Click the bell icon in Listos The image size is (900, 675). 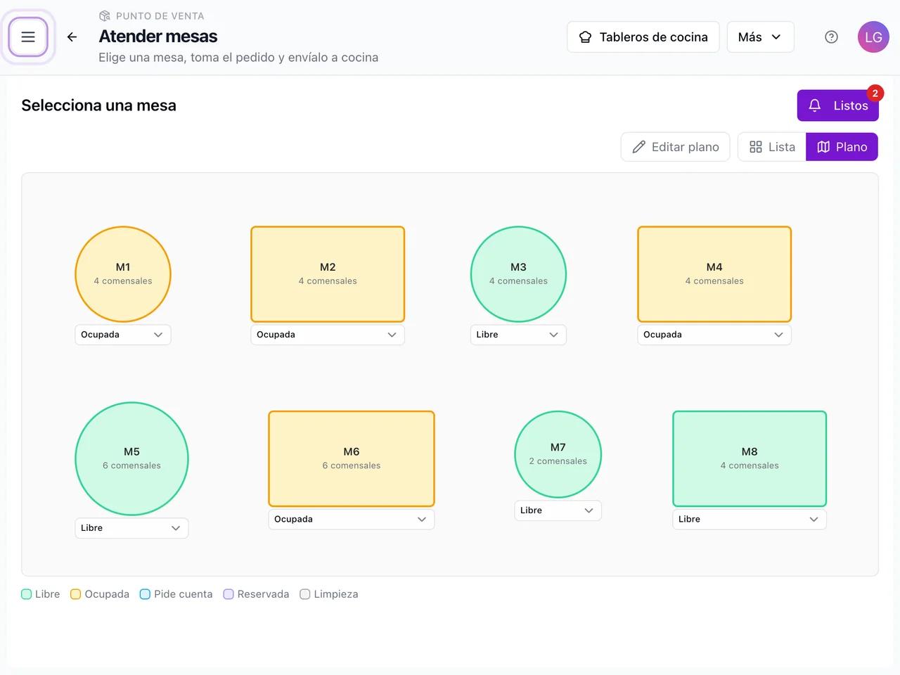(815, 105)
